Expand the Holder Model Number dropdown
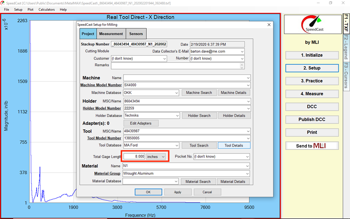 click(x=248, y=108)
